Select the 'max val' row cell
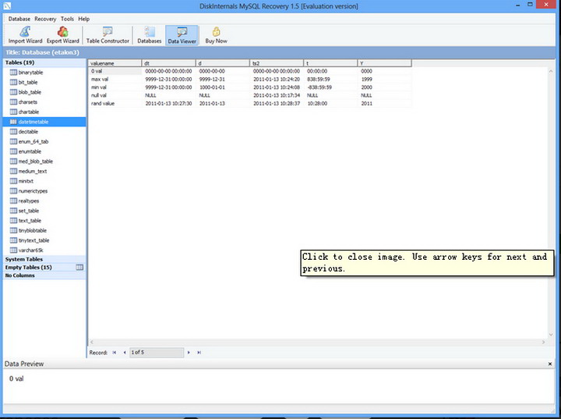This screenshot has width=561, height=419. pyautogui.click(x=115, y=80)
